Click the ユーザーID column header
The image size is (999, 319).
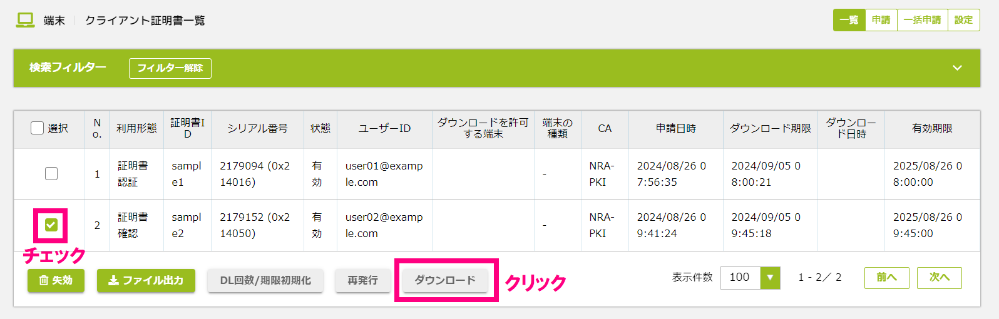[384, 128]
